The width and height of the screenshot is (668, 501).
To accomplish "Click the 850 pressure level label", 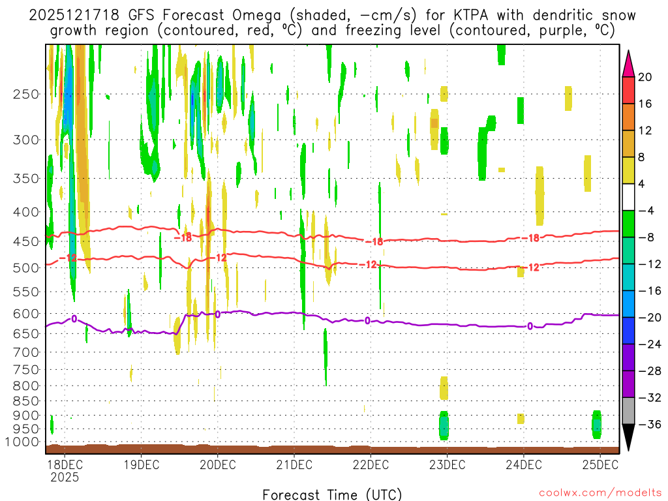I will (26, 401).
